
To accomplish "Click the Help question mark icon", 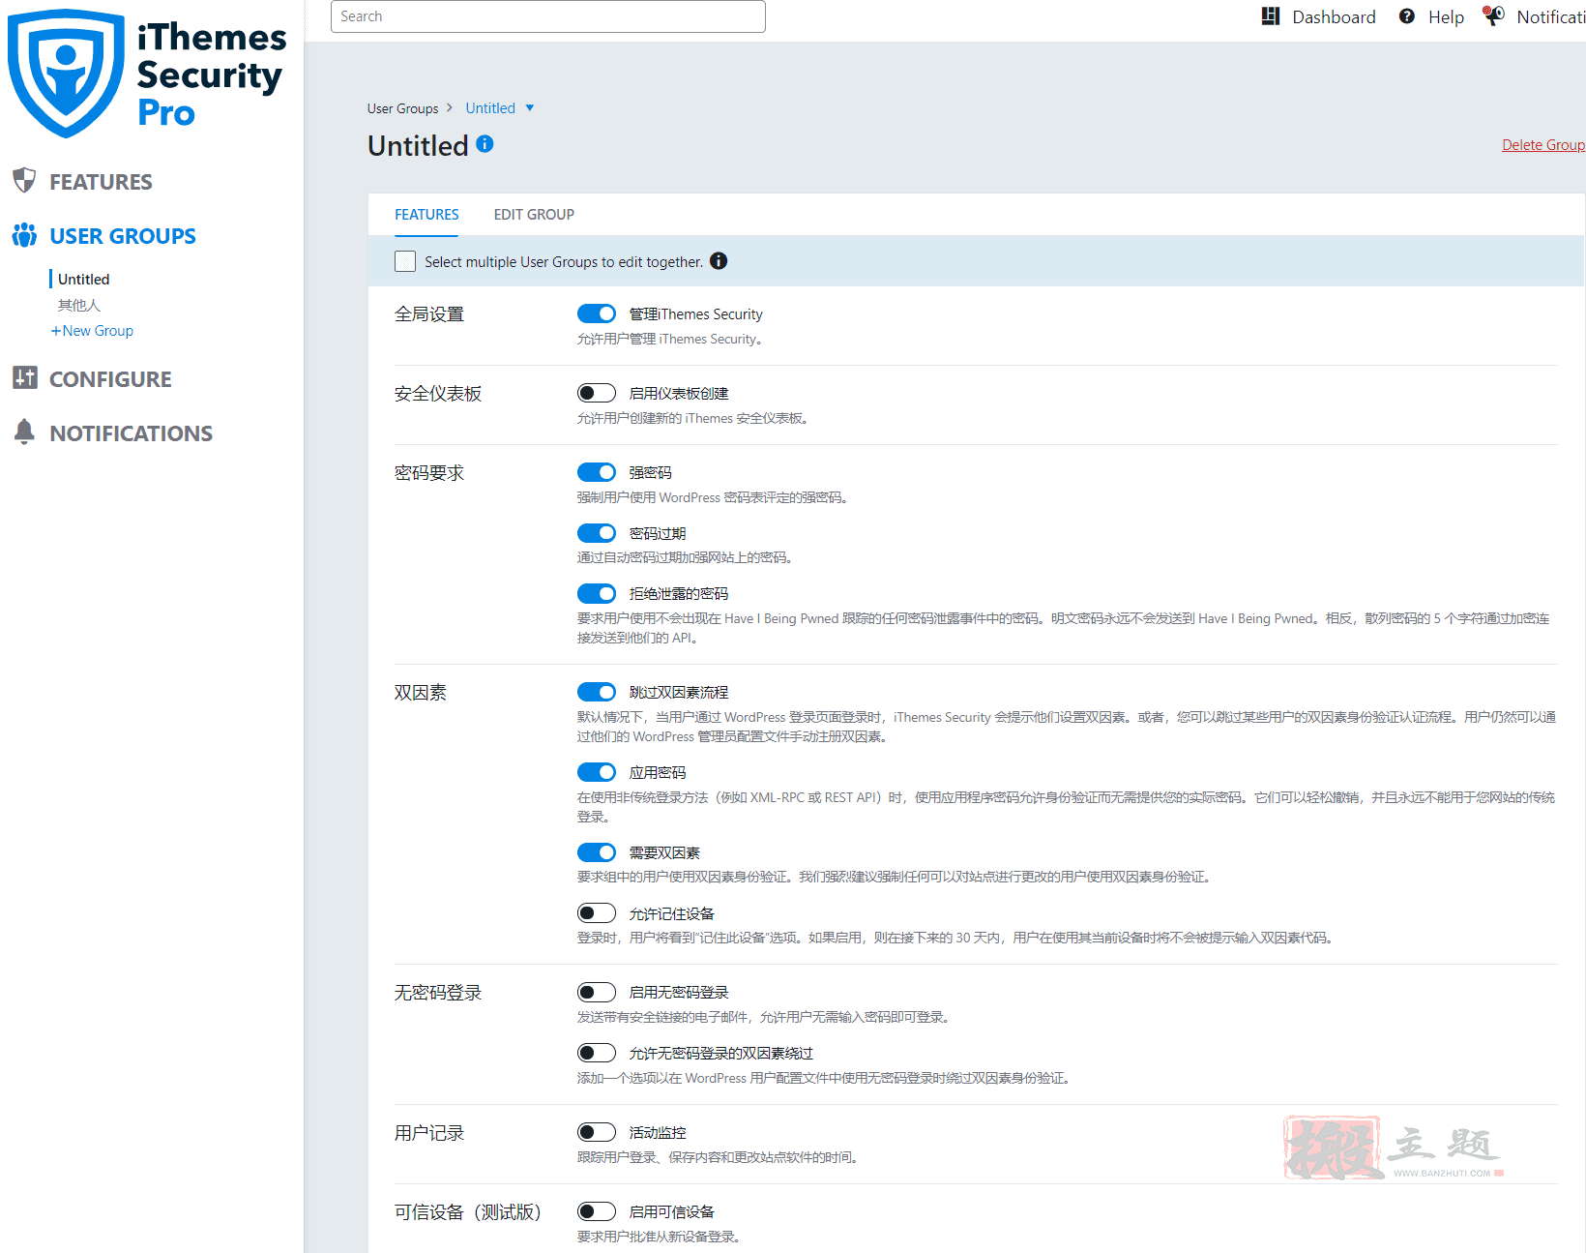I will click(1407, 16).
